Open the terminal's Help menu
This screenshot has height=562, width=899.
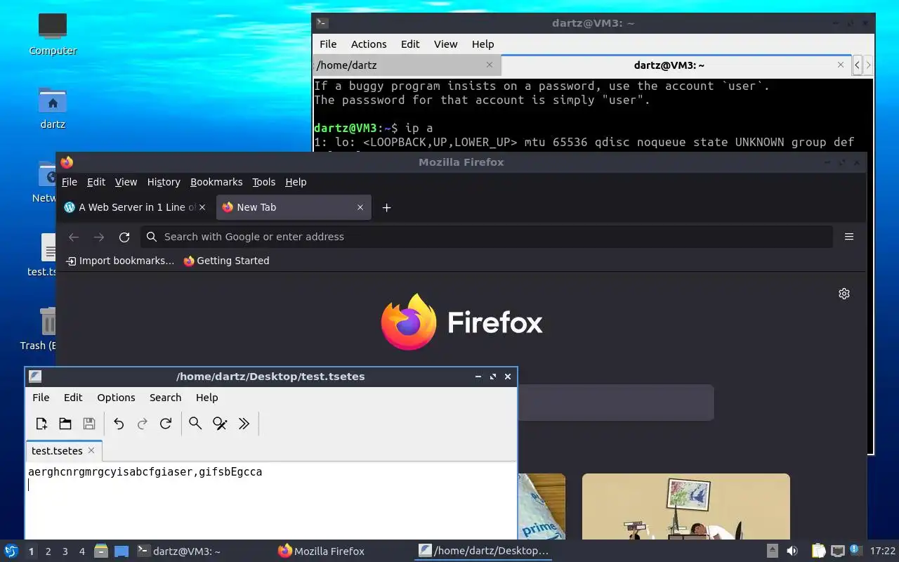coord(483,44)
